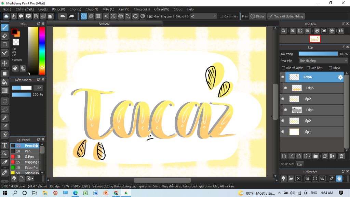The height and width of the screenshot is (197, 350).
Task: Close the Reference panel
Action: click(347, 172)
